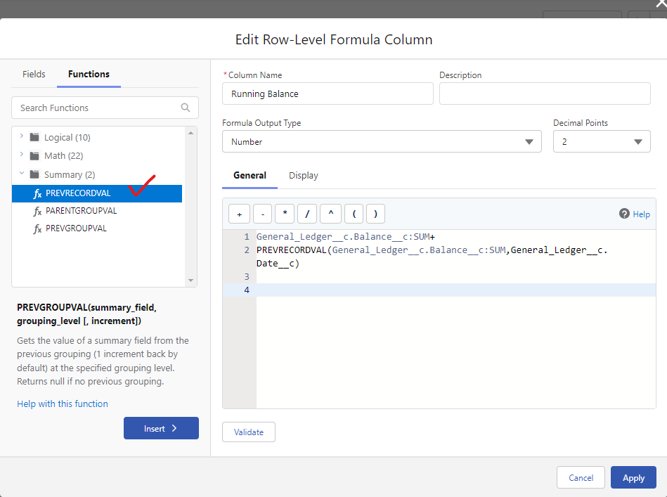
Task: Insert the / division operator
Action: (x=307, y=214)
